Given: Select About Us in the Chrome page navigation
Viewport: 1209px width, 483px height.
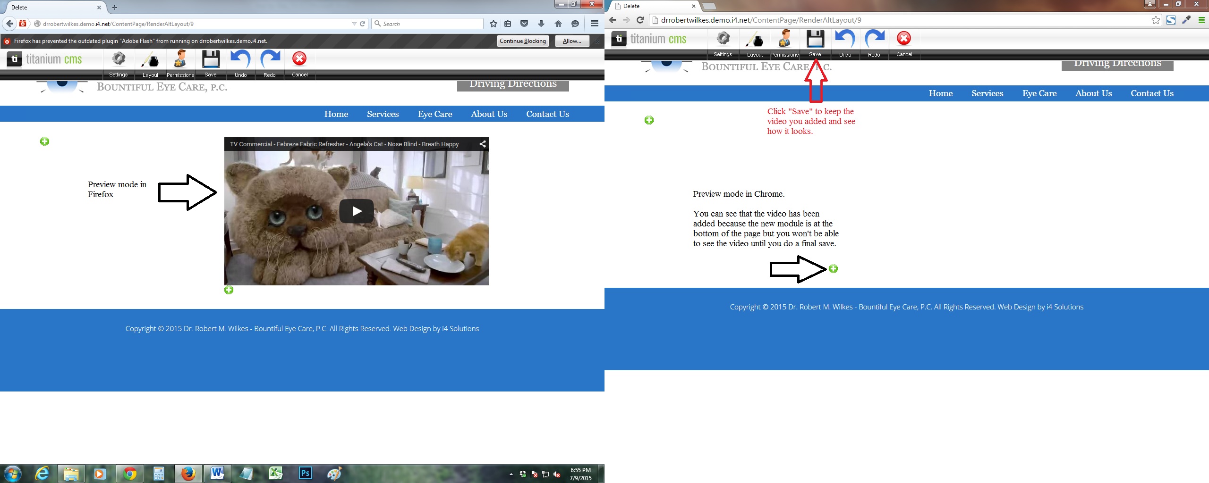Looking at the screenshot, I should [x=1093, y=93].
